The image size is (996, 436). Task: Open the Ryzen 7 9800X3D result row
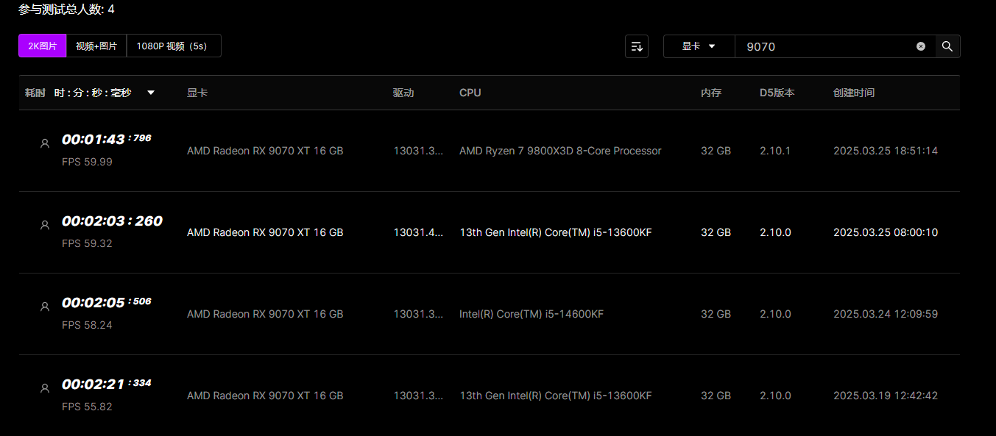490,151
